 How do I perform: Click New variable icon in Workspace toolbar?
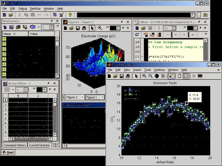(x=5, y=27)
